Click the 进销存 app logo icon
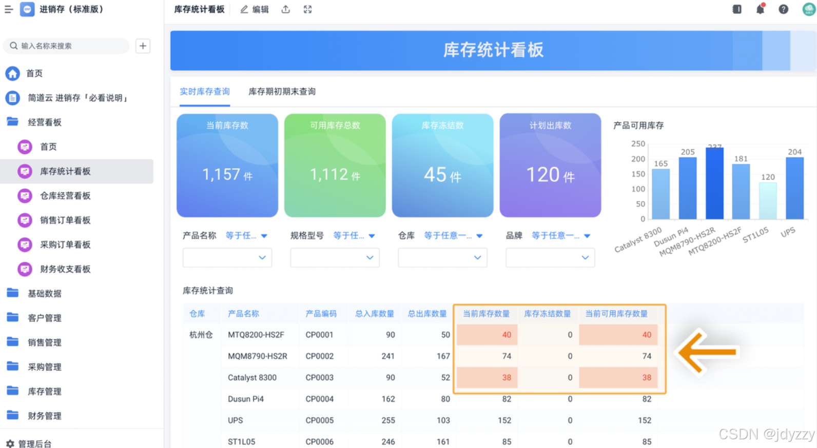Image resolution: width=817 pixels, height=448 pixels. [27, 9]
